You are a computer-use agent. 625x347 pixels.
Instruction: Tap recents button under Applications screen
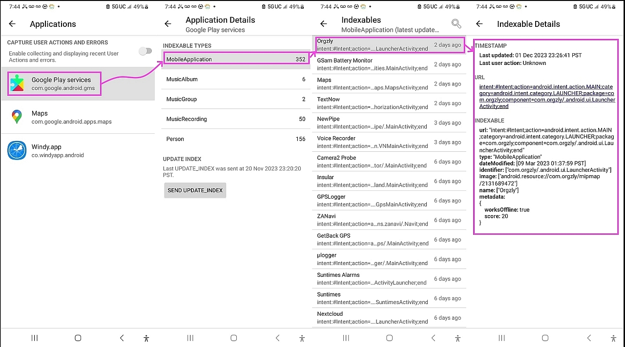pyautogui.click(x=35, y=338)
